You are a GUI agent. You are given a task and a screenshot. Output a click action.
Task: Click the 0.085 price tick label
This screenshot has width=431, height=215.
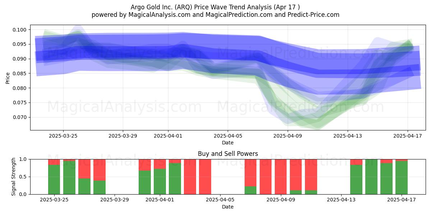(20, 73)
